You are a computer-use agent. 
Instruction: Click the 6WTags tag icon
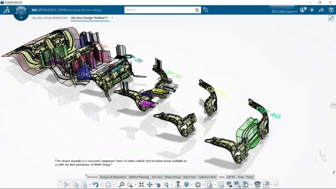pyautogui.click(x=206, y=10)
